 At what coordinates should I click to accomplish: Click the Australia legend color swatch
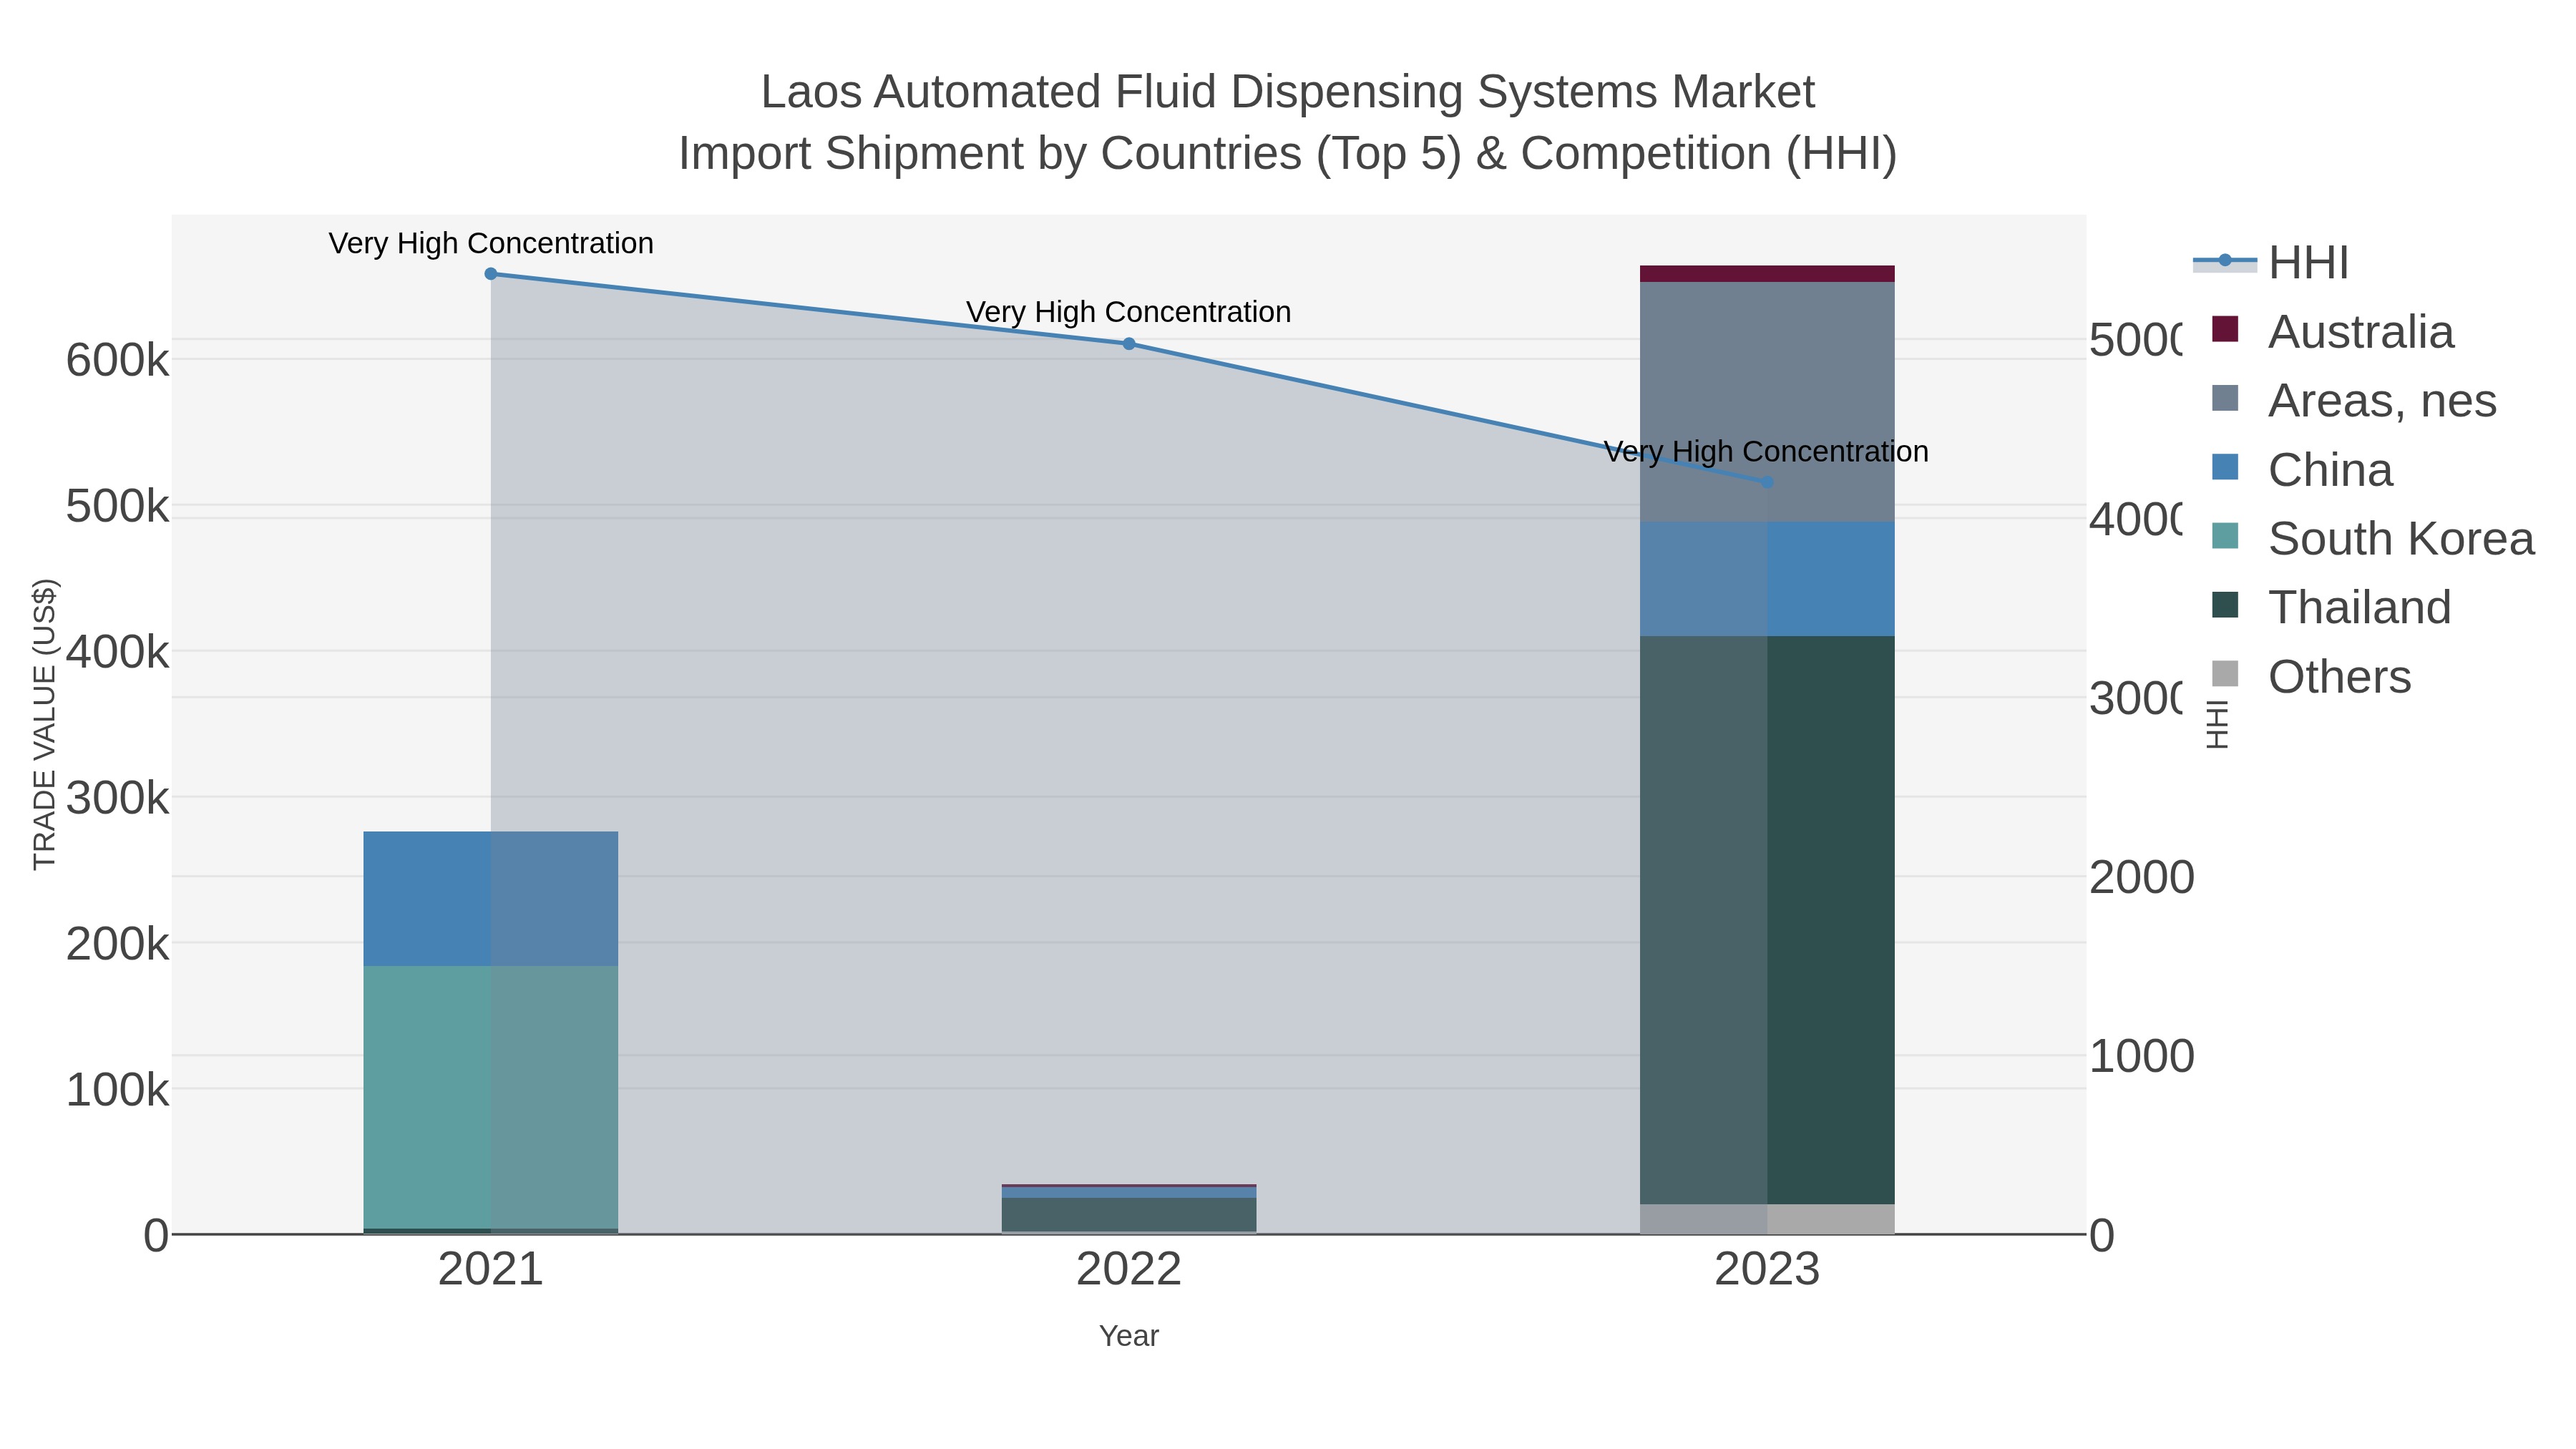click(x=2225, y=329)
